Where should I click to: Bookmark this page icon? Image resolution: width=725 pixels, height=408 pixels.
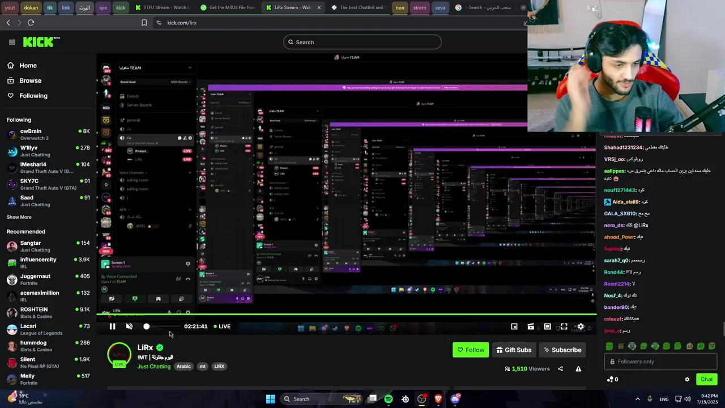[144, 23]
